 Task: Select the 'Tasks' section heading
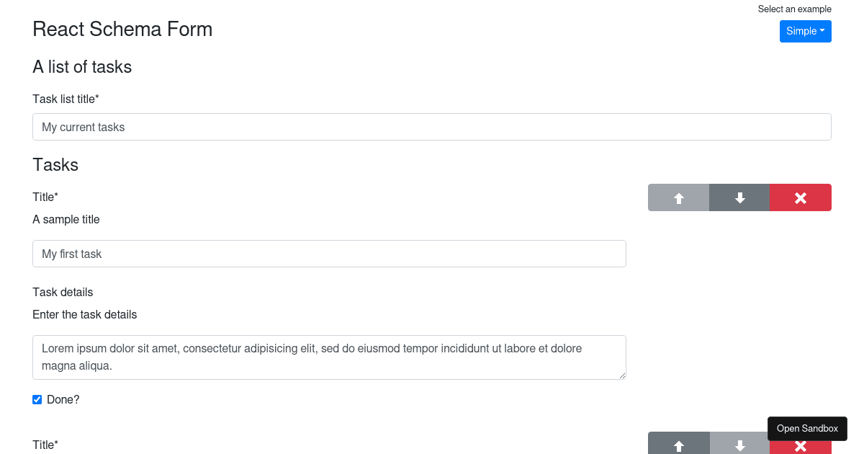pyautogui.click(x=55, y=164)
